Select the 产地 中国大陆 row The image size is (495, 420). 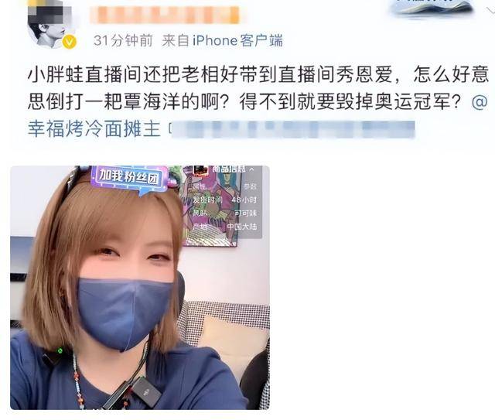(225, 227)
